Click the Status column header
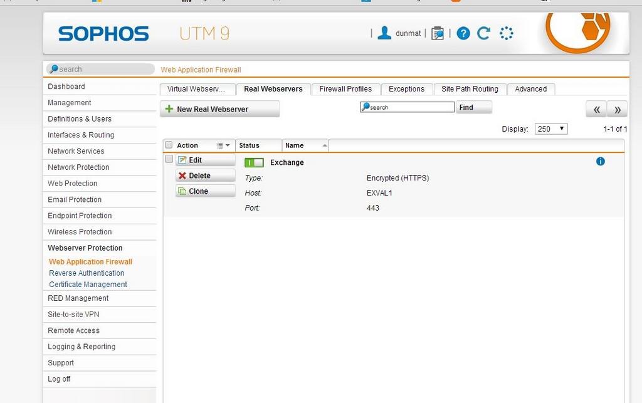The image size is (642, 403). tap(258, 145)
